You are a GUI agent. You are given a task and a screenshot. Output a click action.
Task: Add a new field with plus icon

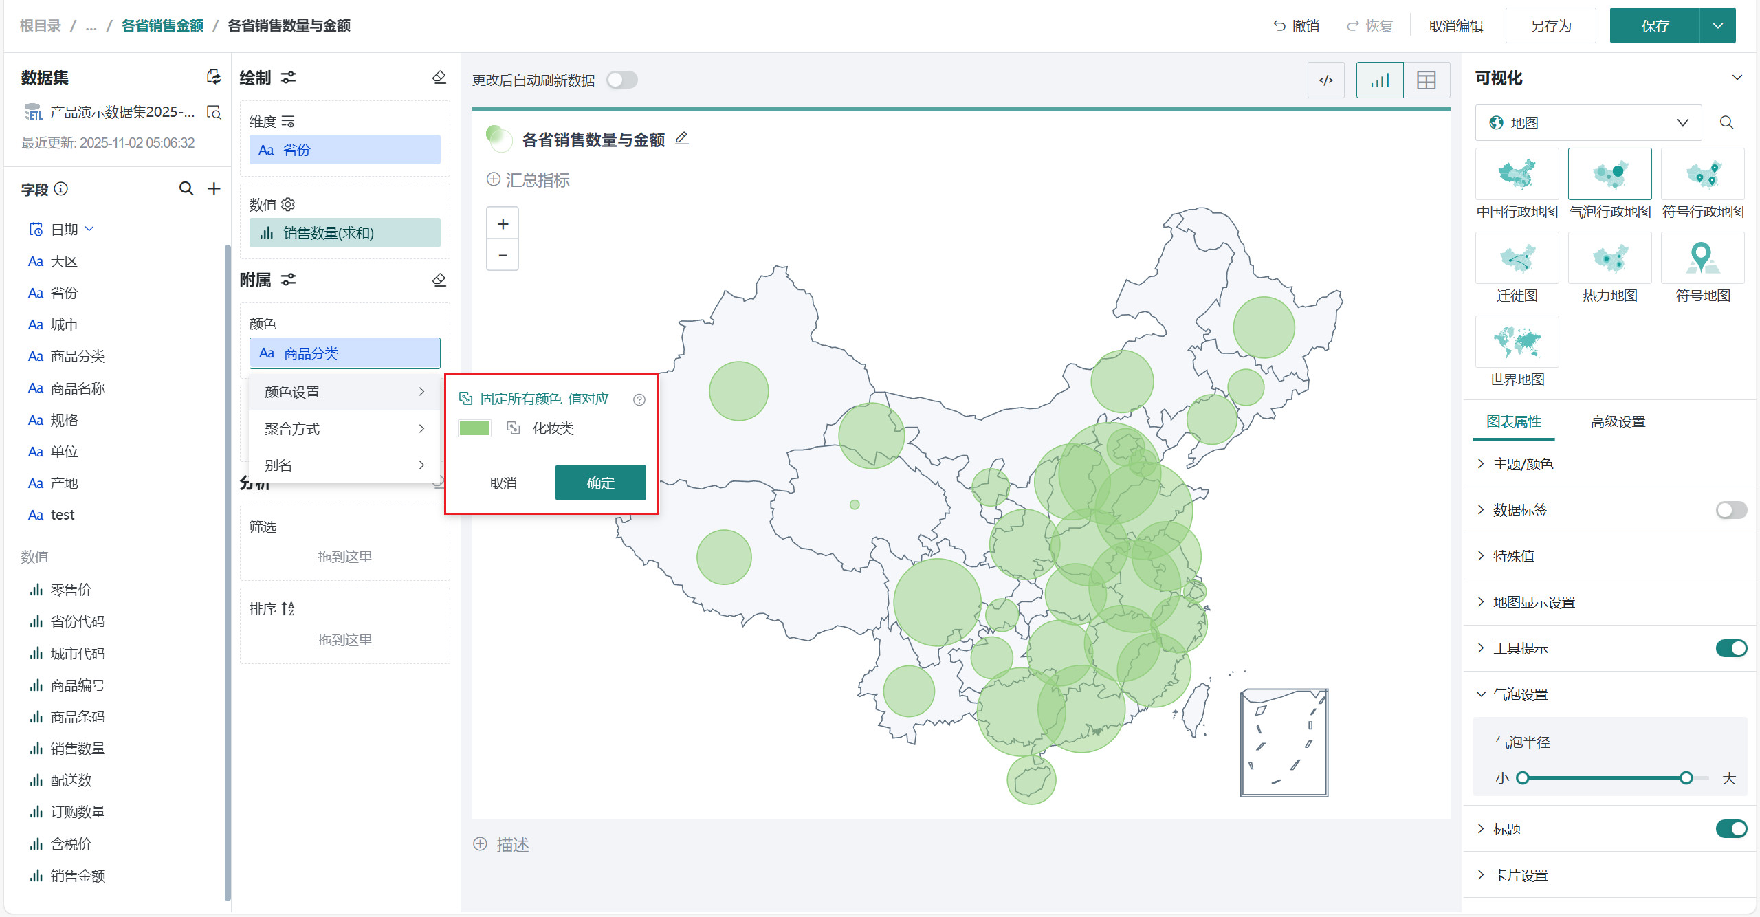click(x=214, y=188)
